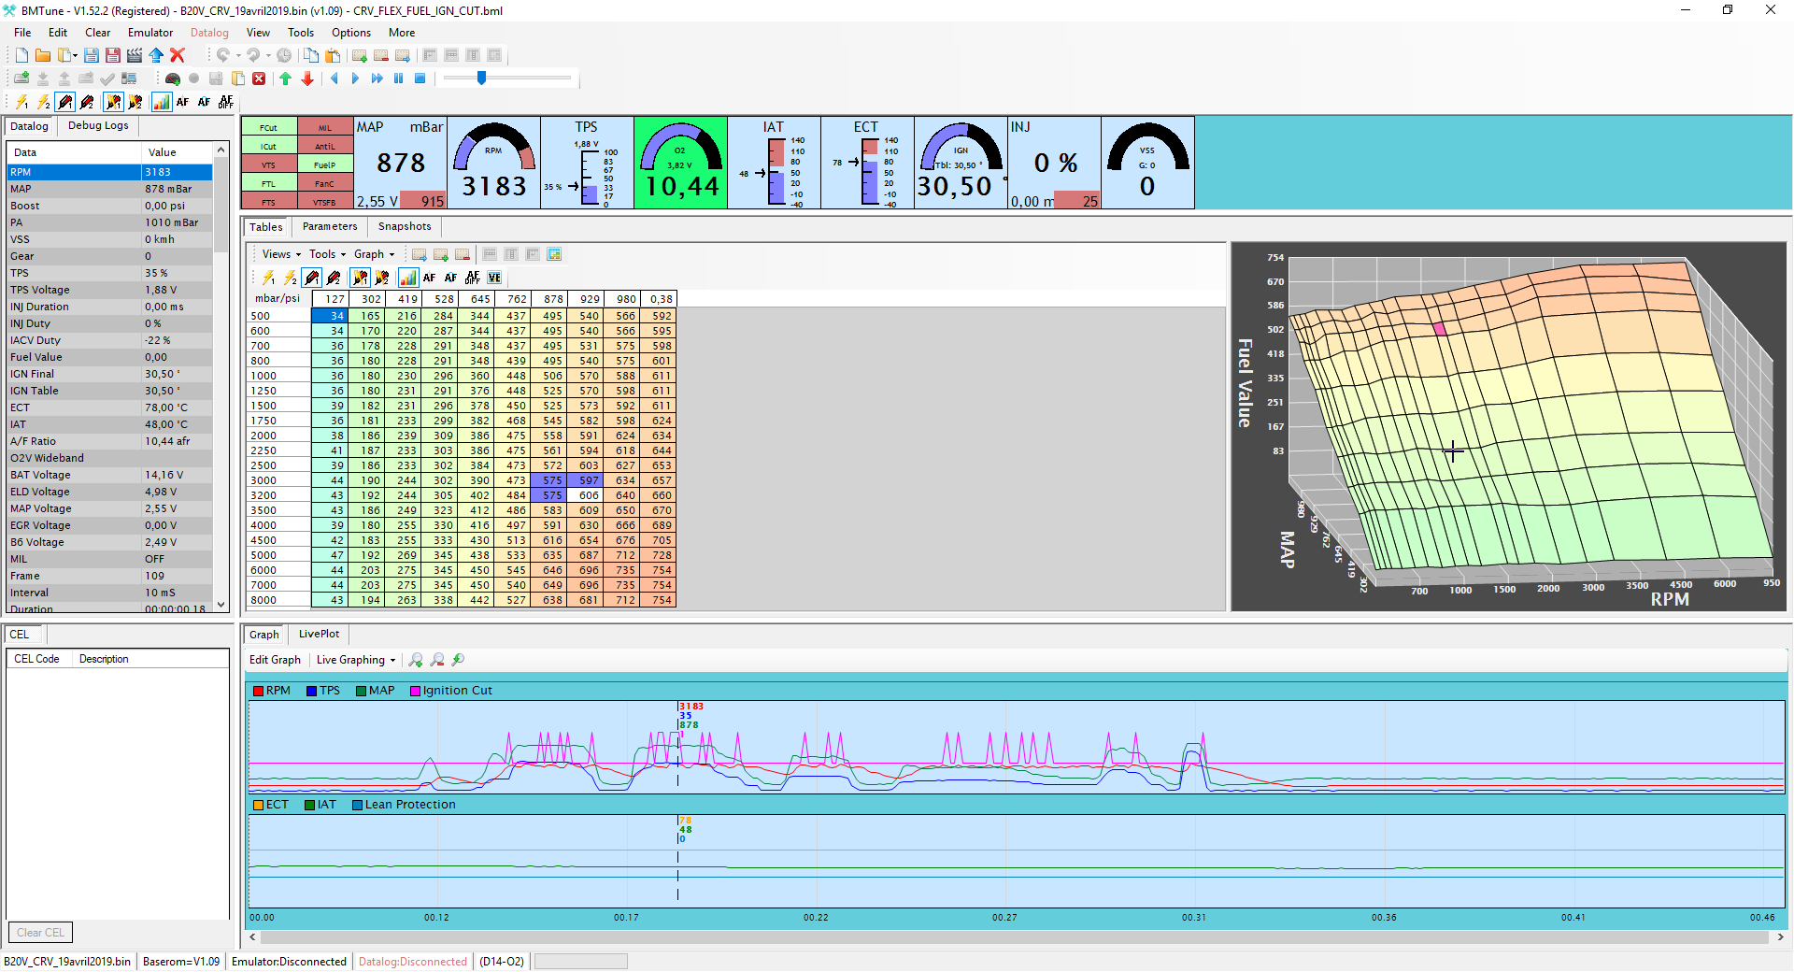Screen dimensions: 1794x972
Task: Select the VE table display icon
Action: tap(494, 278)
